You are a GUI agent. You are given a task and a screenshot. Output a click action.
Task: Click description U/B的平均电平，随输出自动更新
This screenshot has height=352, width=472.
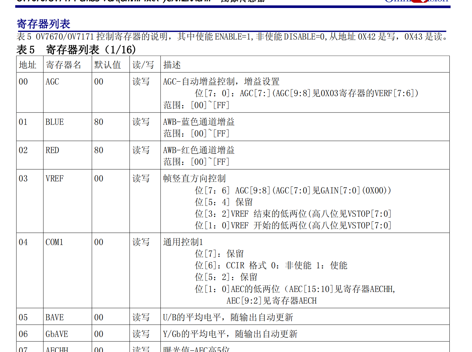(x=228, y=317)
